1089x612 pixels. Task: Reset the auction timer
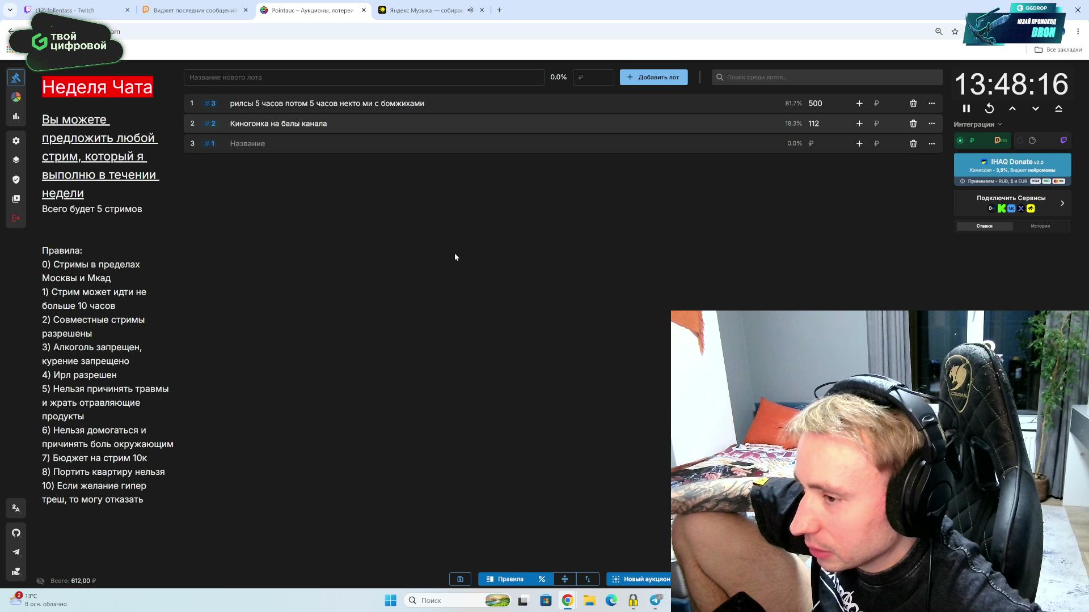click(989, 109)
